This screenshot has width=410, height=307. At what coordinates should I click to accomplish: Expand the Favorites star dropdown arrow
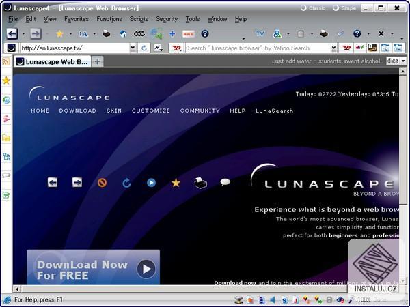coord(70,33)
